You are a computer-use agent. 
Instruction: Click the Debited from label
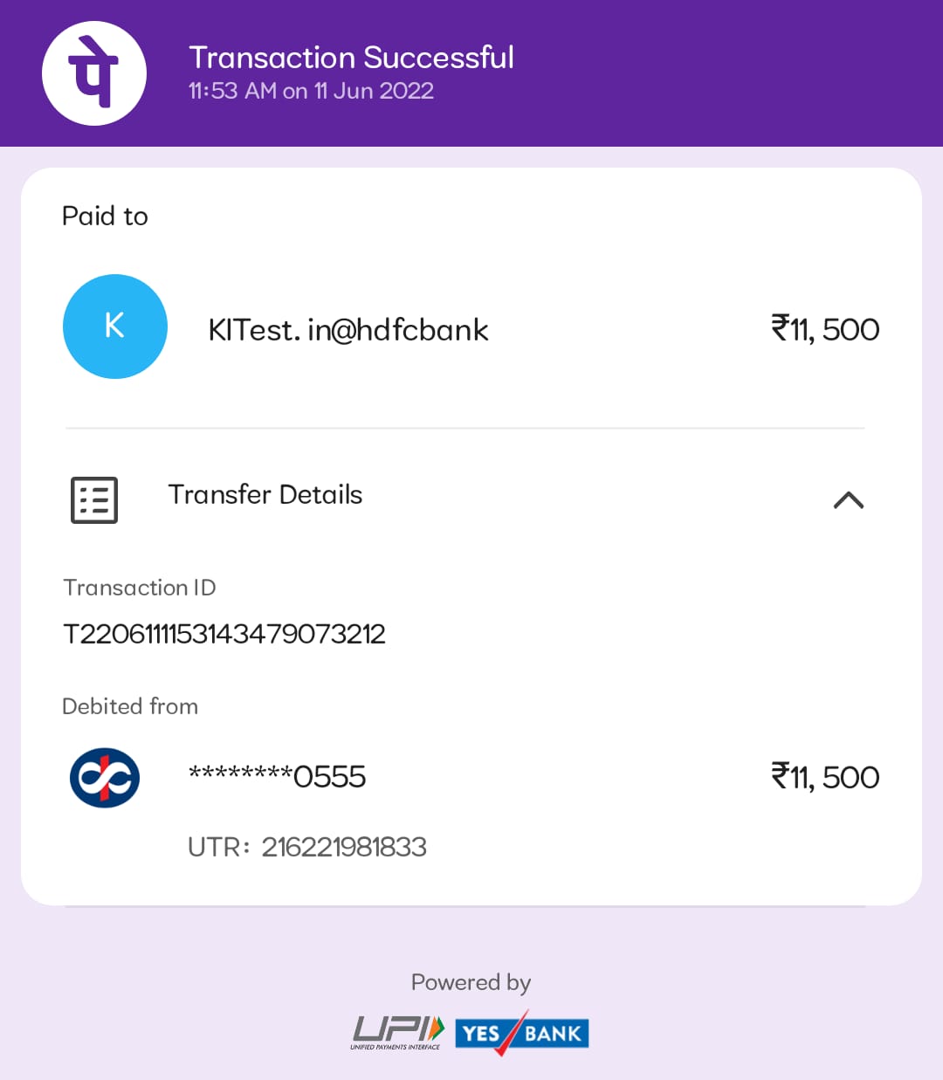[130, 706]
